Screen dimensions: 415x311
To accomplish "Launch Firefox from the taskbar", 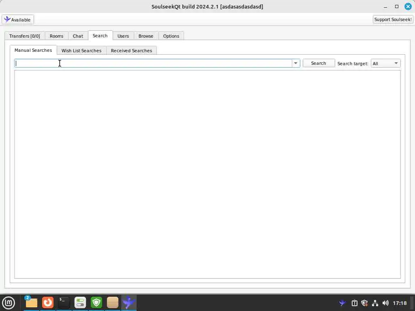I will pos(48,303).
